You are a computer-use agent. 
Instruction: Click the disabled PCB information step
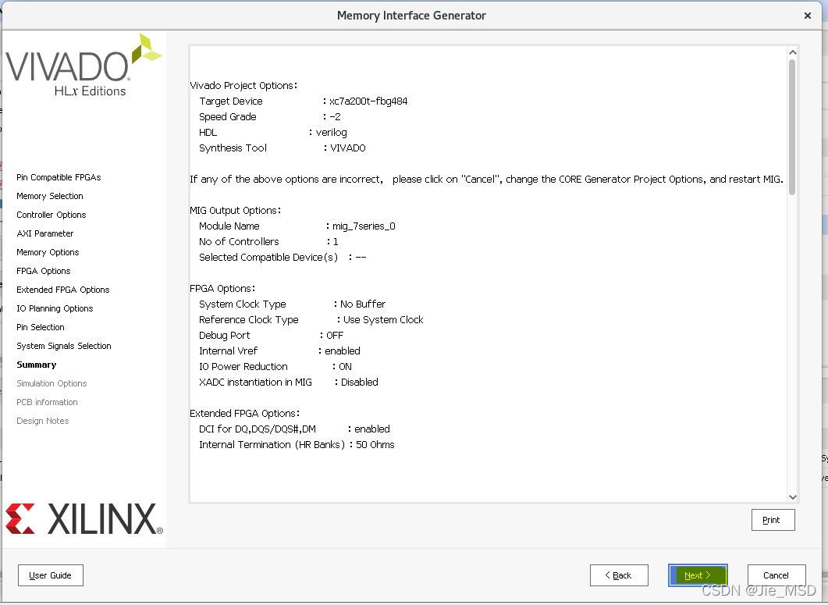47,402
